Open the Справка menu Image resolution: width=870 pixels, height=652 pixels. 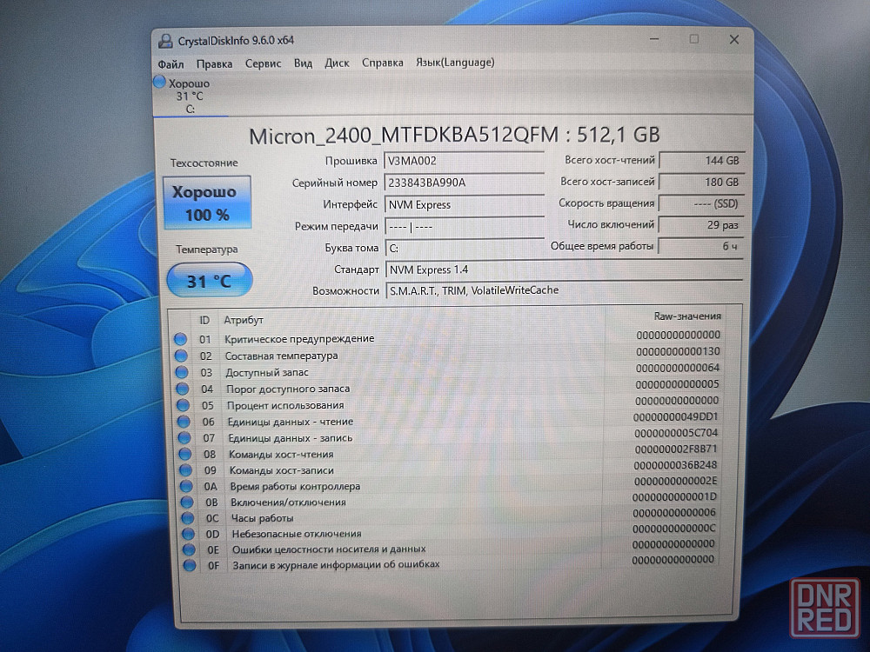point(382,63)
